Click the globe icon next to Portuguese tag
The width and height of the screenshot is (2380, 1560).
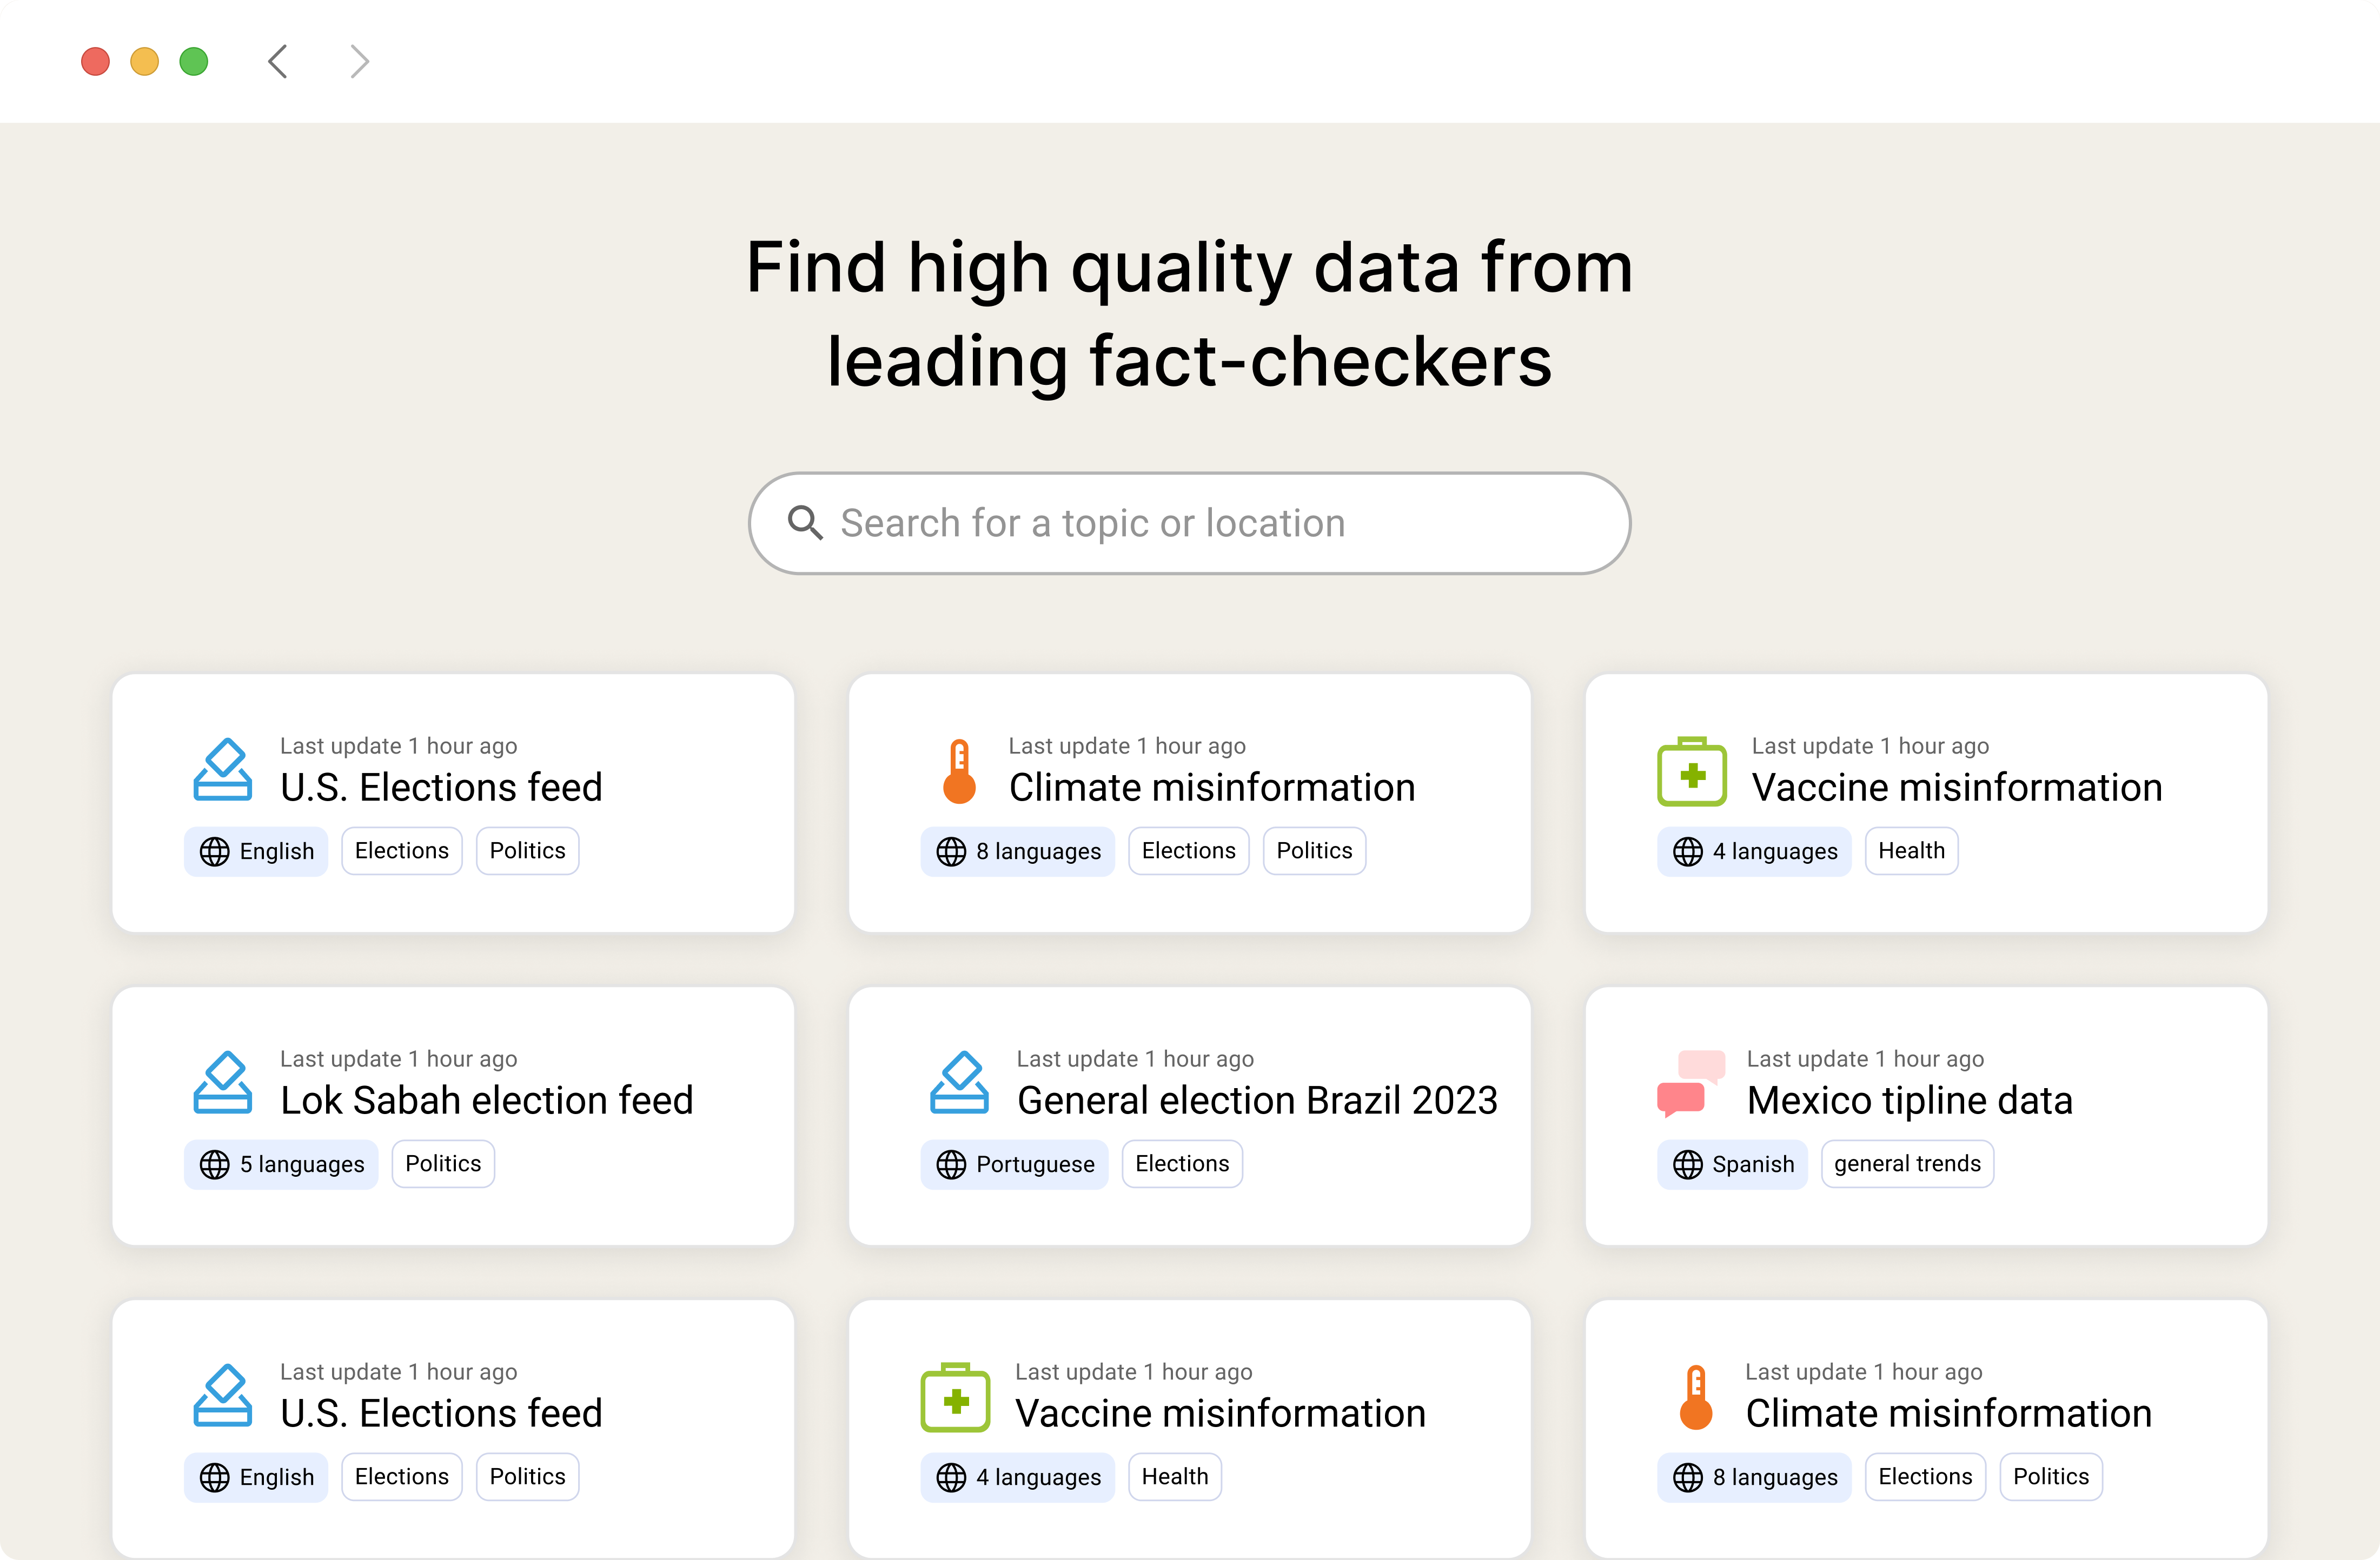950,1164
